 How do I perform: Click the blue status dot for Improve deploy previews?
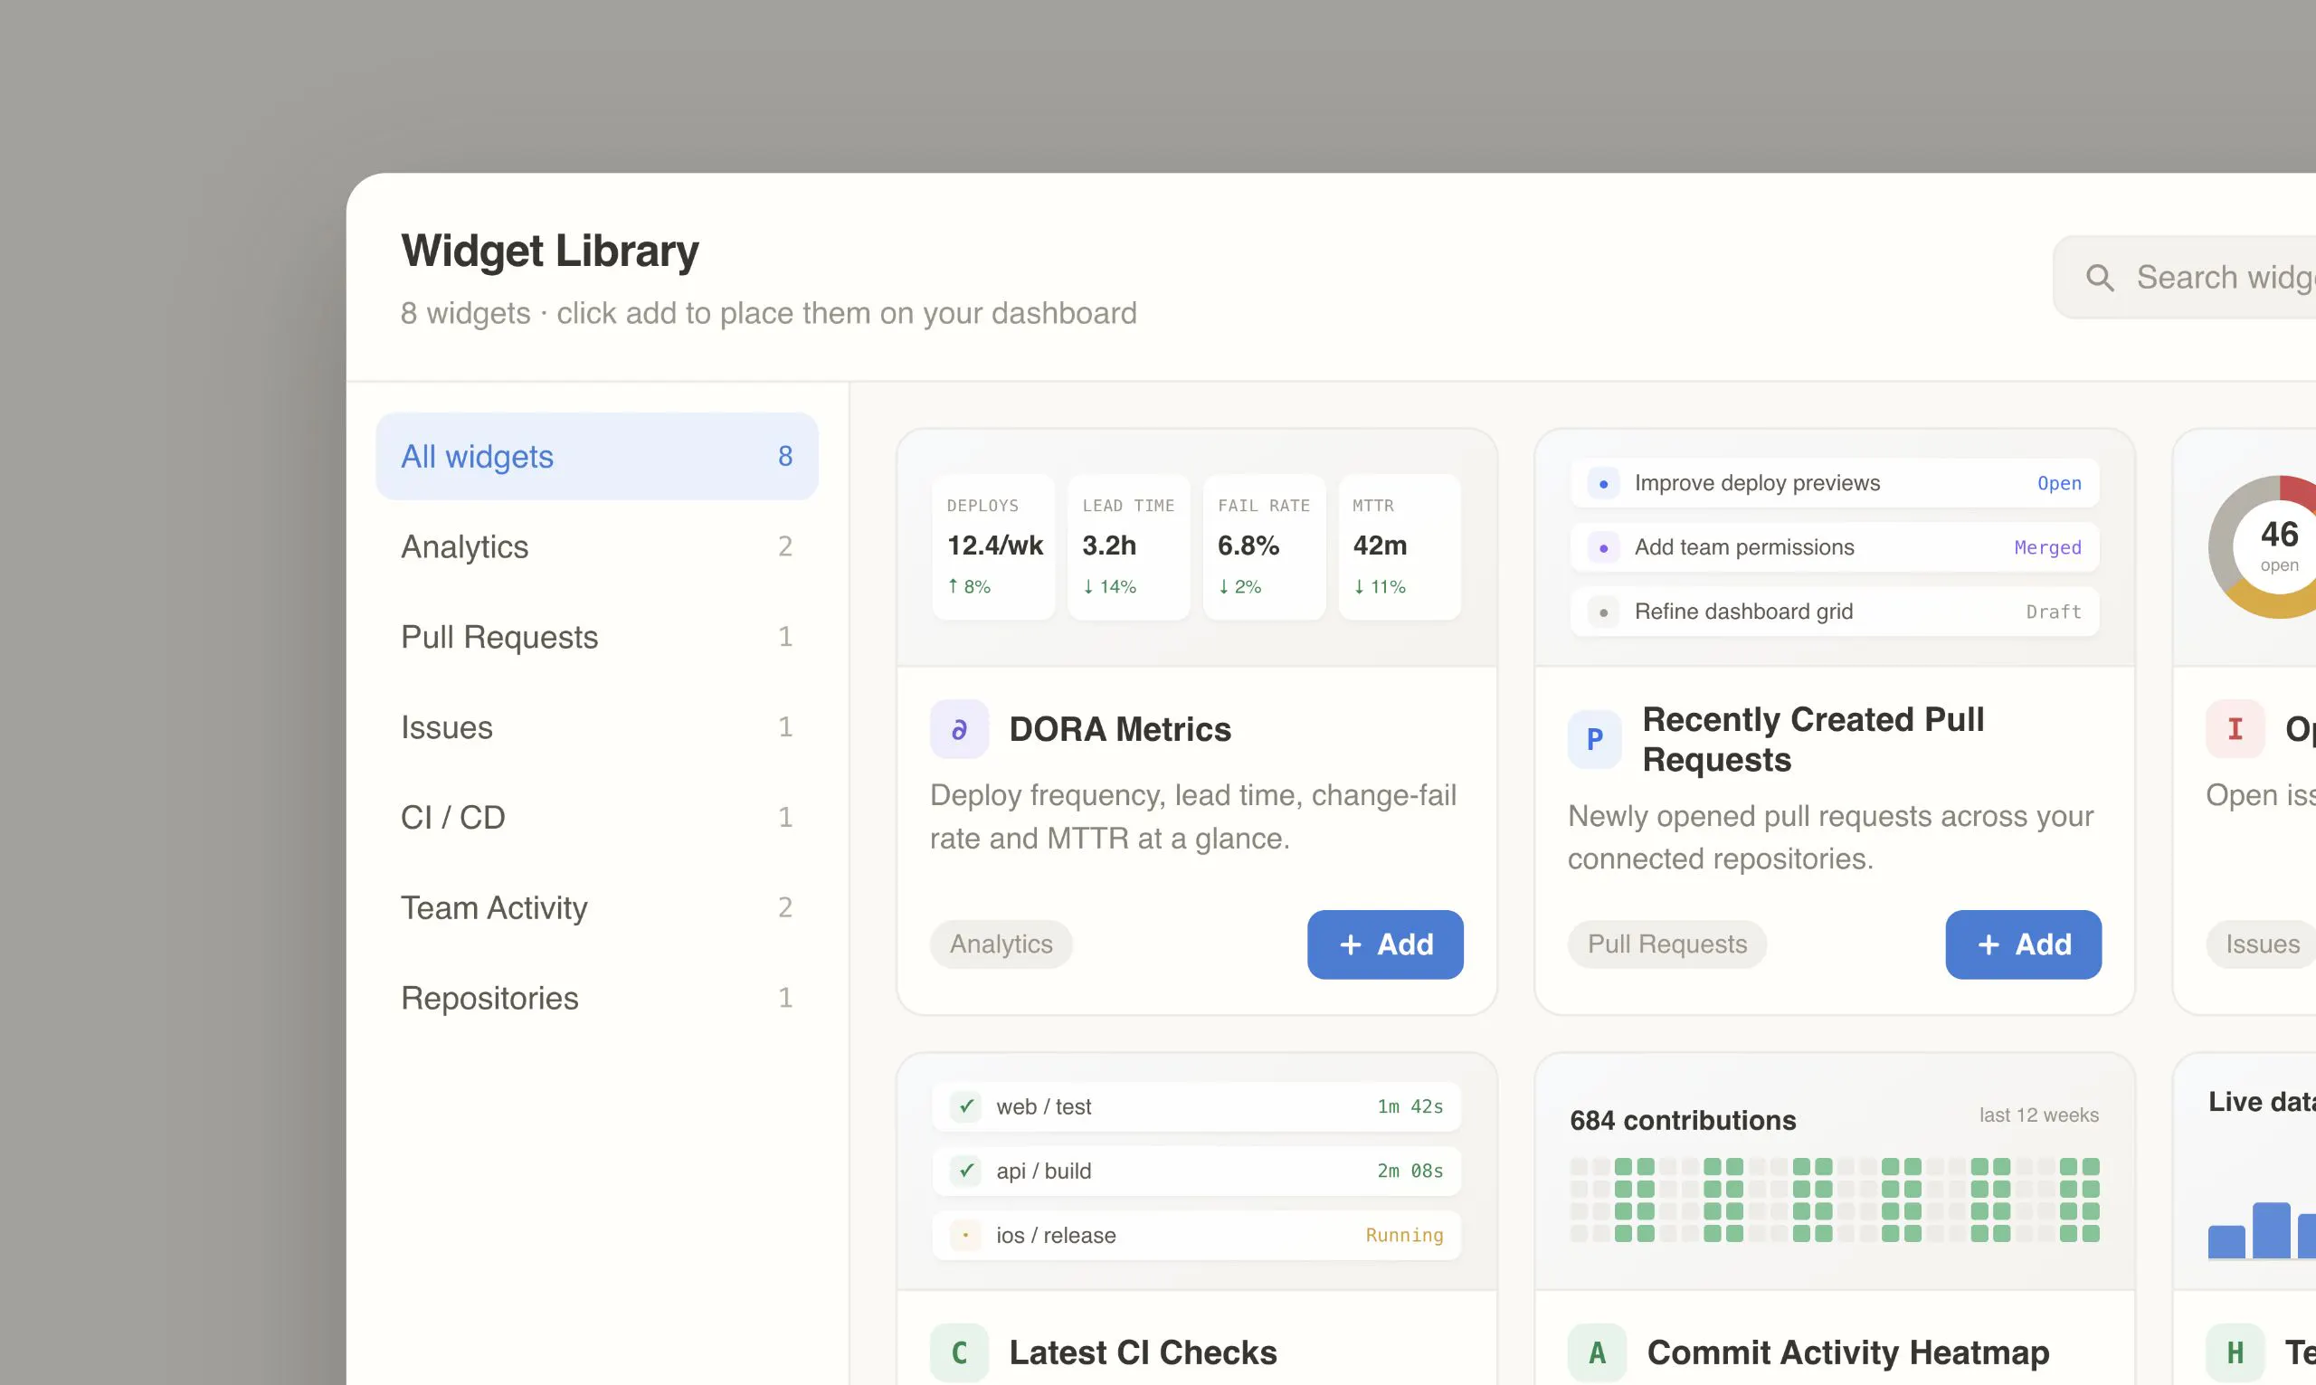(1603, 483)
